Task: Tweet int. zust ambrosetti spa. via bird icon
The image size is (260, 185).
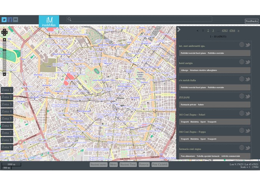Action: coord(248,45)
